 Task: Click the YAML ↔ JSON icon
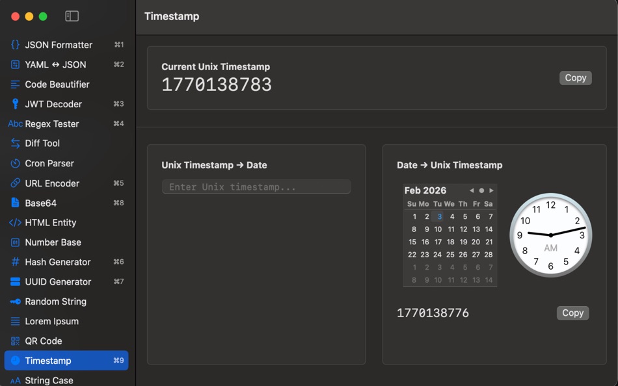15,64
